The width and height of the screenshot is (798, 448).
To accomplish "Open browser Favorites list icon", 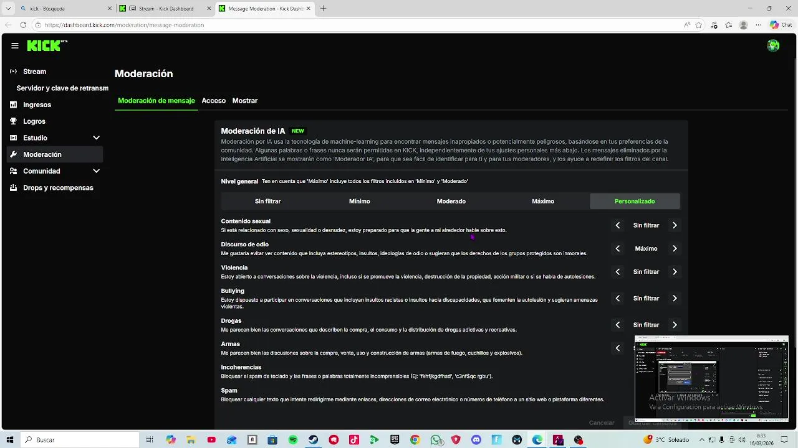I will tap(728, 25).
